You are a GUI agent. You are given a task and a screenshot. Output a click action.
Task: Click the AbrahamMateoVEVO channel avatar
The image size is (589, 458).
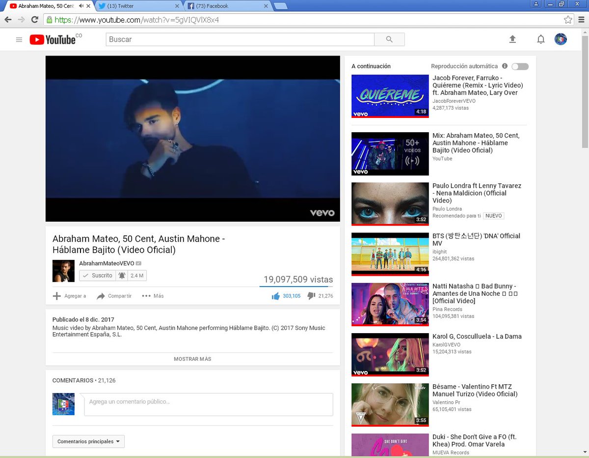63,271
